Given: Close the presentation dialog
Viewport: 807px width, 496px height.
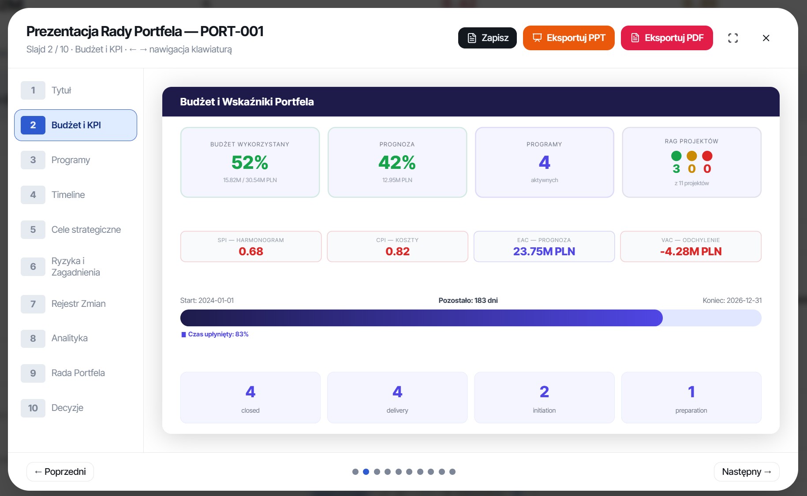Looking at the screenshot, I should coord(766,38).
